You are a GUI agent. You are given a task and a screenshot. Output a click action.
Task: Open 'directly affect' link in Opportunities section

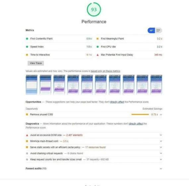coord(117,102)
